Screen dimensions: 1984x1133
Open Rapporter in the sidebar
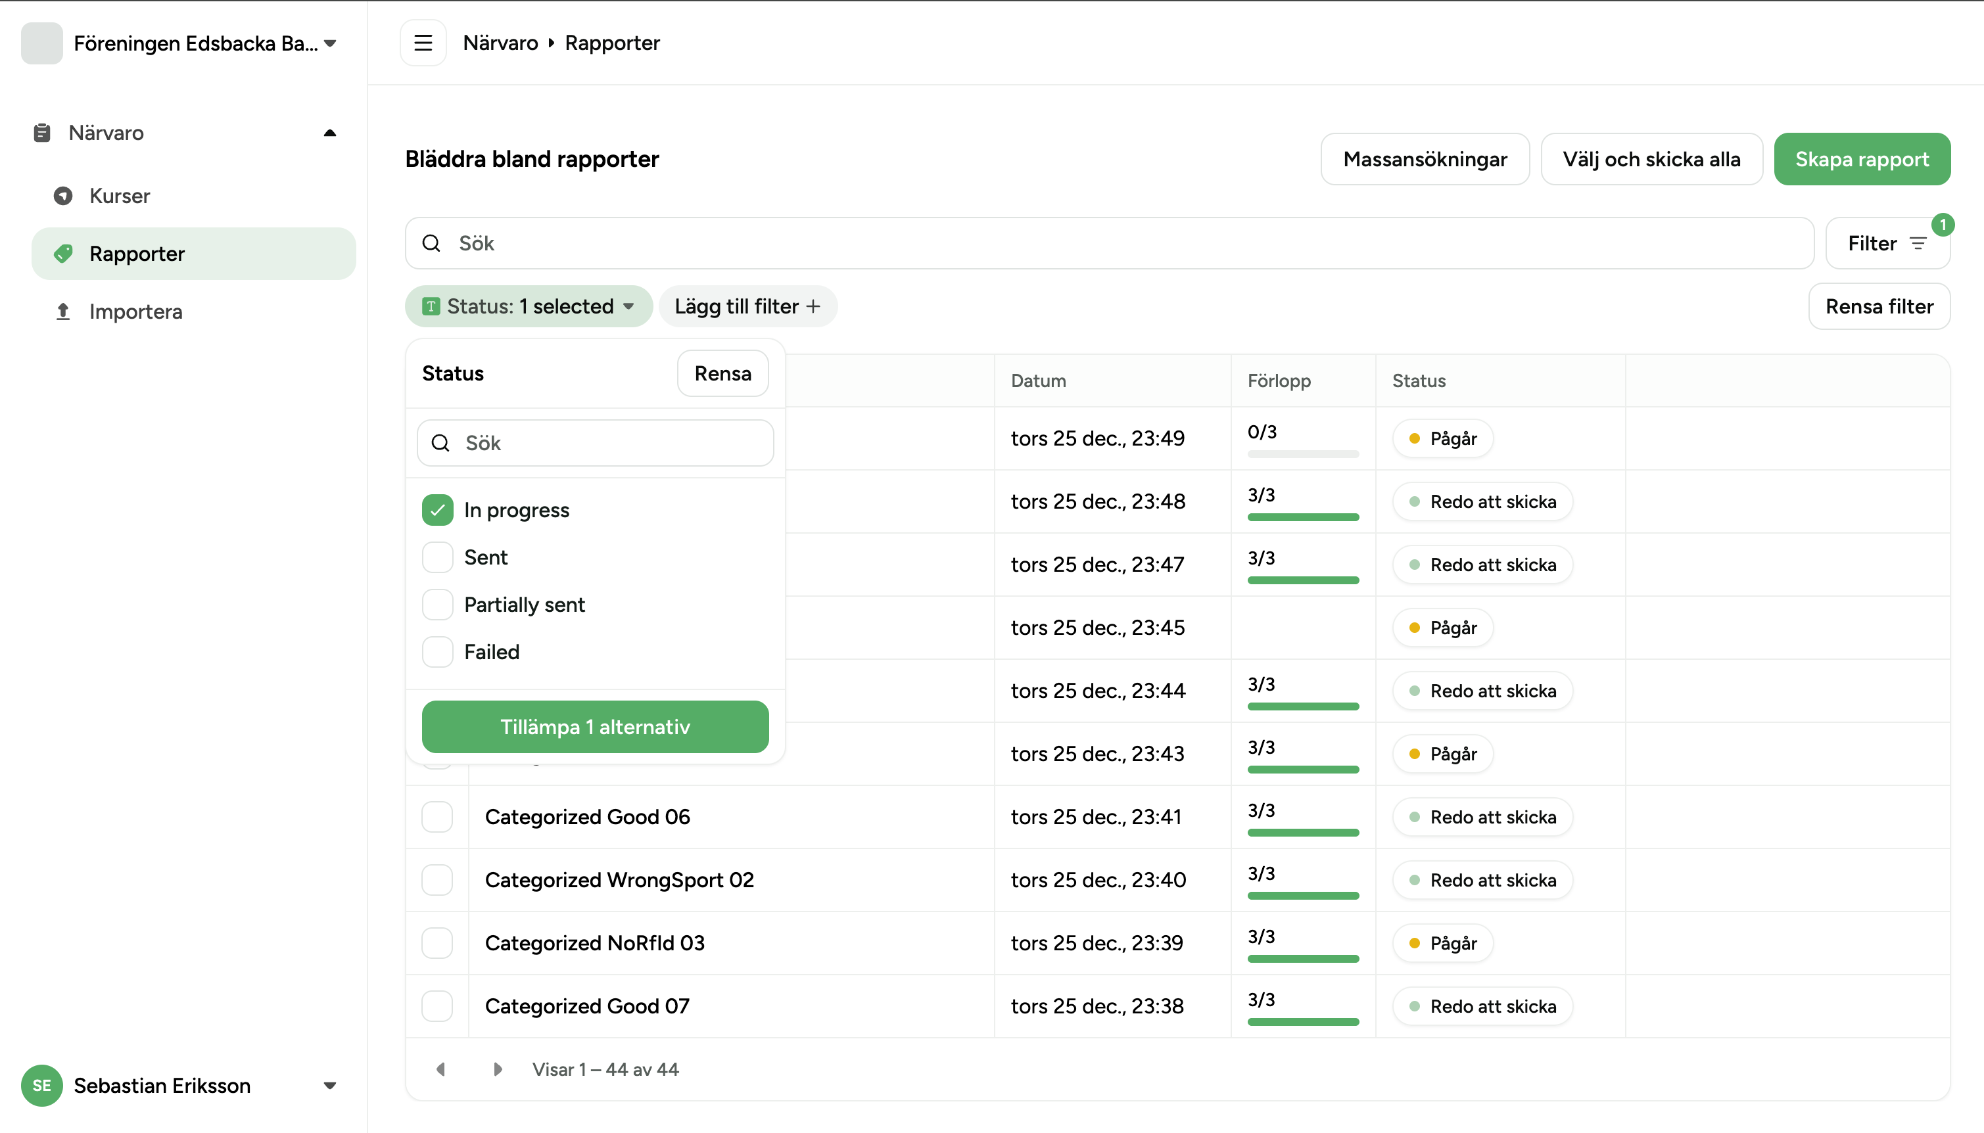click(194, 254)
